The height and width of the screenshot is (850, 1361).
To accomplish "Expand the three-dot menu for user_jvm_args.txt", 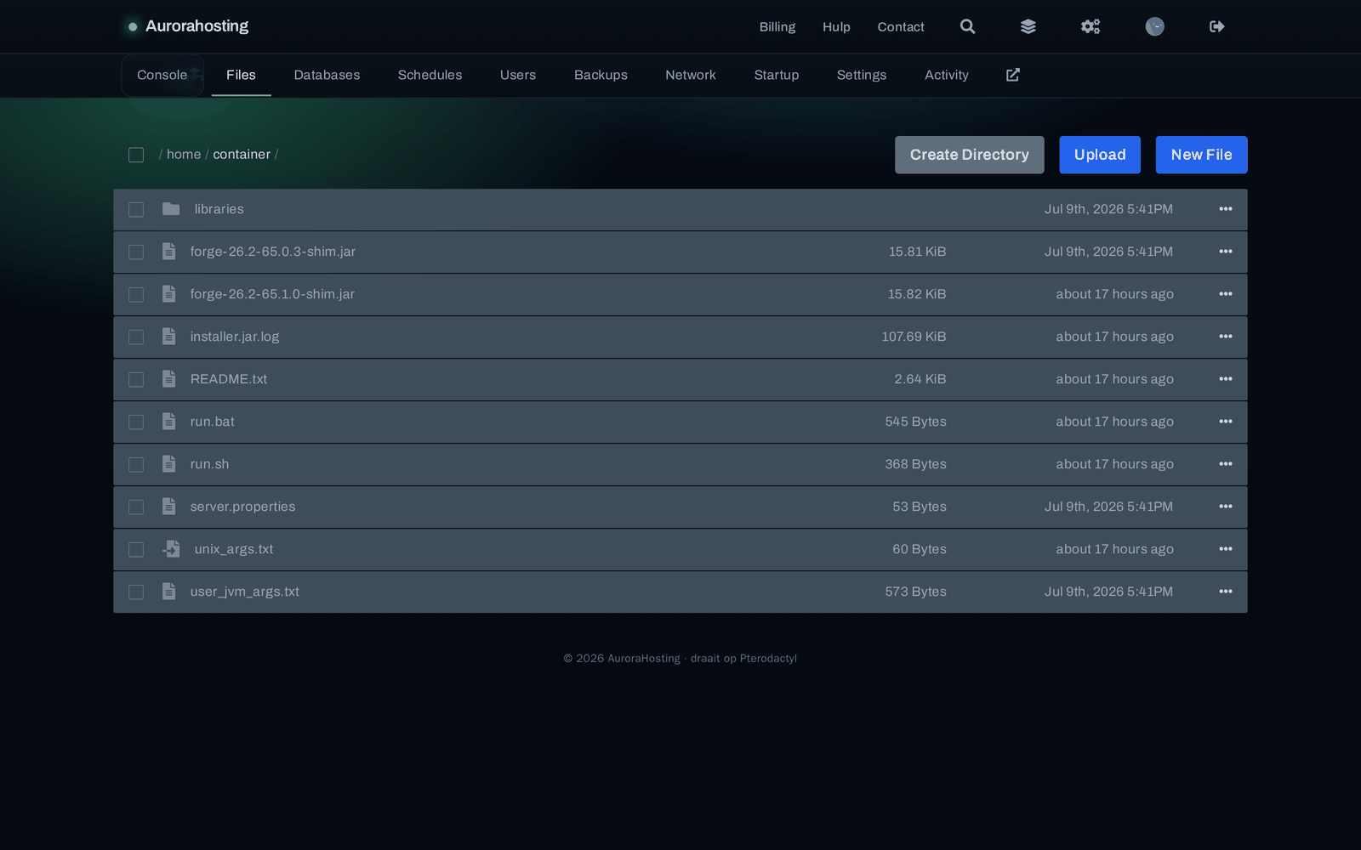I will [x=1226, y=592].
